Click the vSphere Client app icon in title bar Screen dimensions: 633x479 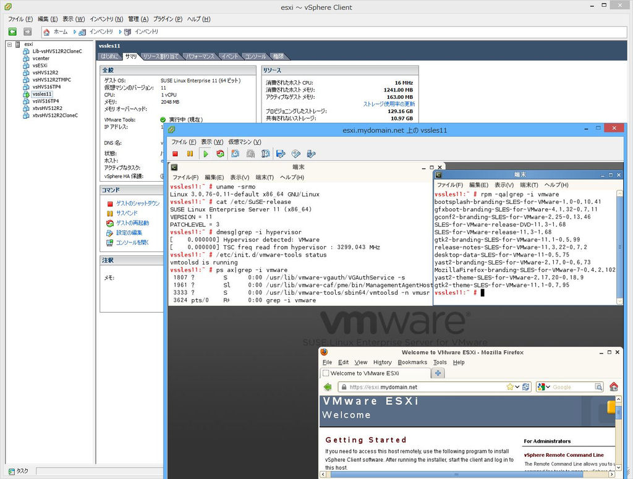[7, 7]
